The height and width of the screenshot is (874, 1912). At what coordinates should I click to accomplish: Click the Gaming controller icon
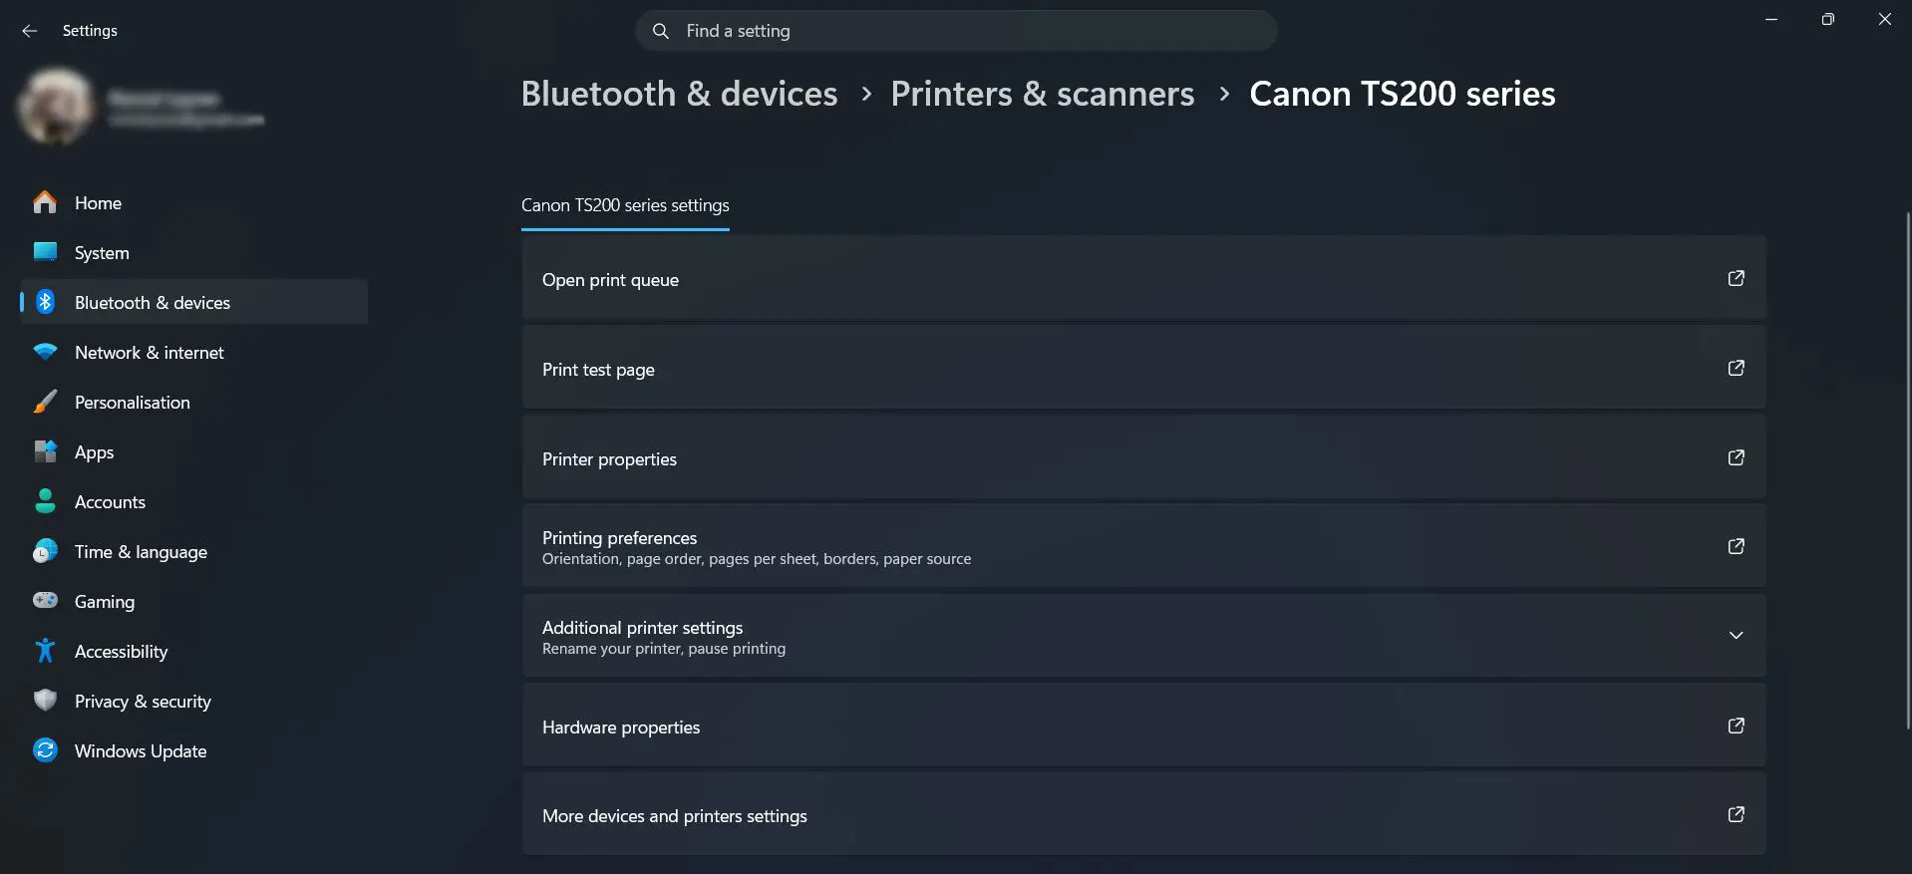click(x=45, y=601)
